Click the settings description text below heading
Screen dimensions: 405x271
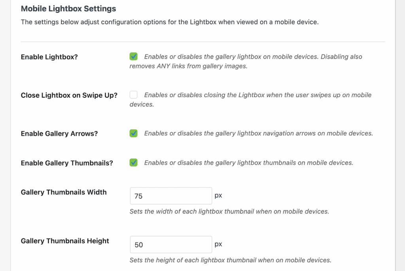169,22
